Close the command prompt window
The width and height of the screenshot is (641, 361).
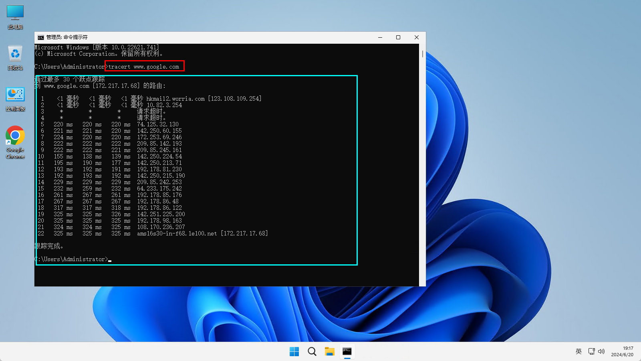(x=417, y=37)
